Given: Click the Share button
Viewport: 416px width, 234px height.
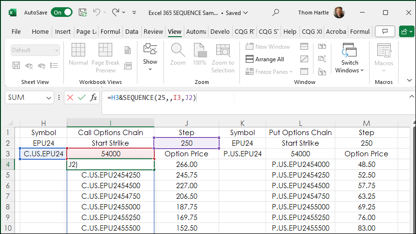Looking at the screenshot, I should [x=406, y=32].
